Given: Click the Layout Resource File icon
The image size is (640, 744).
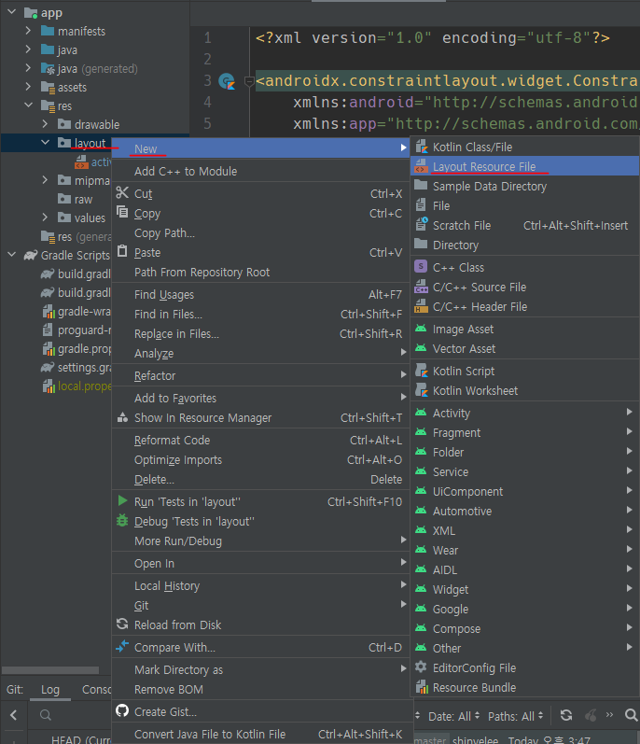Looking at the screenshot, I should 421,166.
